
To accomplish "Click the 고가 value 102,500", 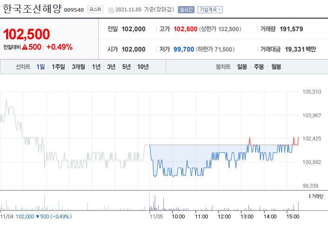I will [x=186, y=29].
